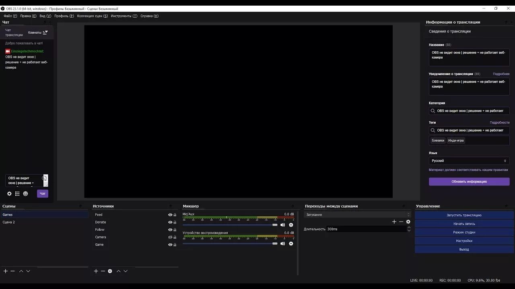The width and height of the screenshot is (515, 289).
Task: Increase Длительность with the up stepper arrow
Action: 409,228
